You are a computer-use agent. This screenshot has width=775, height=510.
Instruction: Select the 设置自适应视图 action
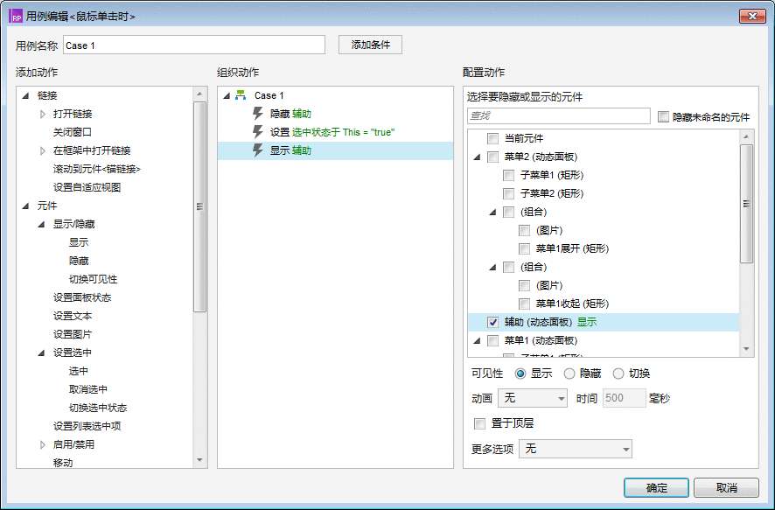pos(87,187)
